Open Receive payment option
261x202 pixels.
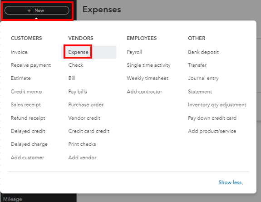pos(31,65)
